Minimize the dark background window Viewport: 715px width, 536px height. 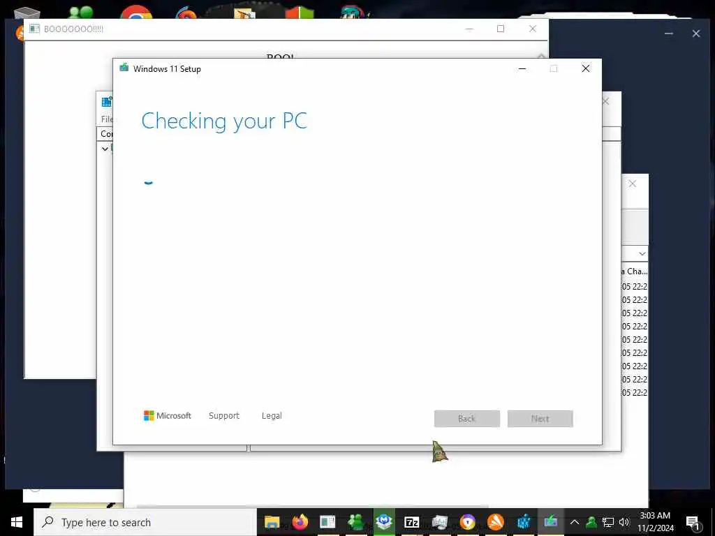point(669,33)
